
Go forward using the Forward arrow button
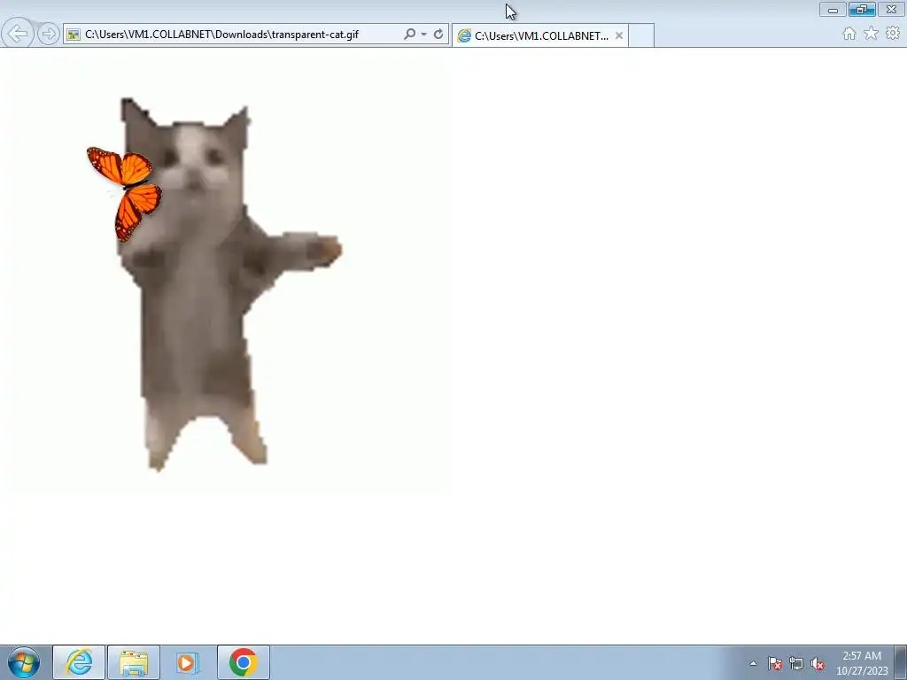tap(49, 34)
